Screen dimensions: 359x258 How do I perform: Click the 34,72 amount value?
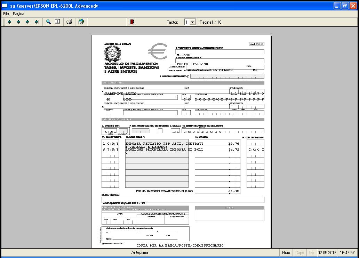click(x=234, y=150)
